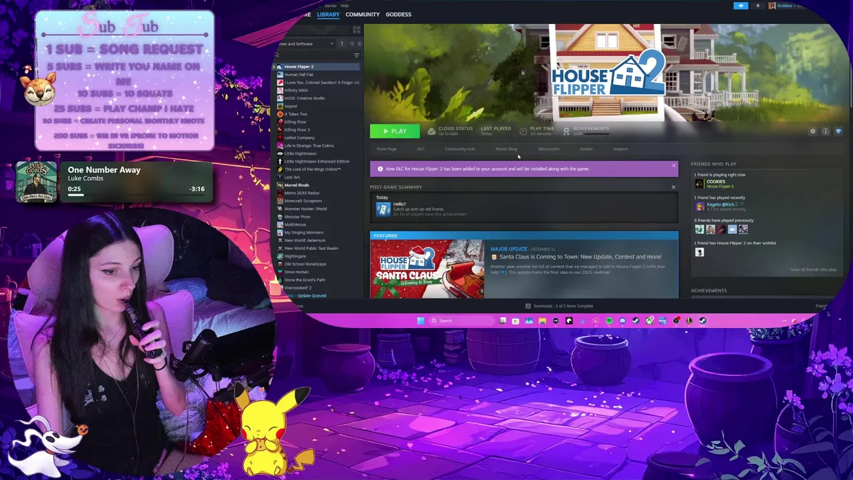The width and height of the screenshot is (853, 480).
Task: Open the Store Page link
Action: tap(387, 149)
